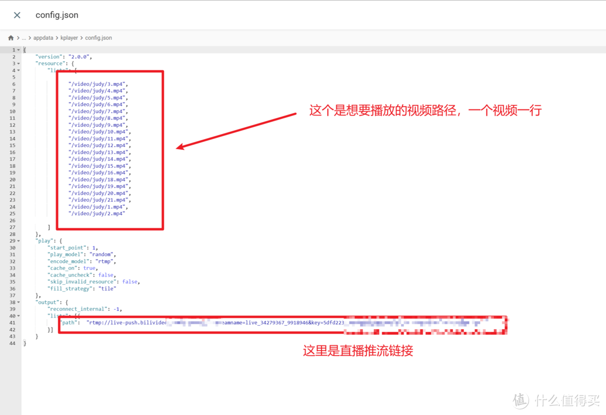Click the "encode_model": "rtmp" line

pyautogui.click(x=81, y=261)
